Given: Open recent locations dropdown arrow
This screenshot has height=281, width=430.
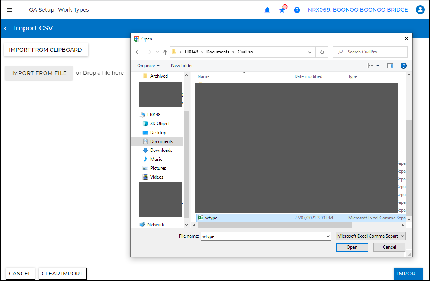Looking at the screenshot, I should (x=157, y=52).
